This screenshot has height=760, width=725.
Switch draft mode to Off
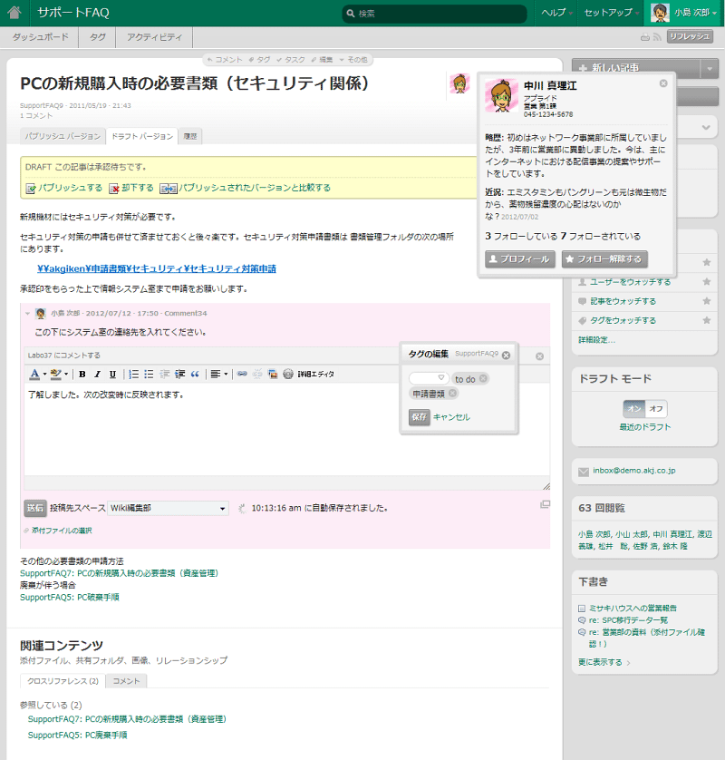[656, 408]
